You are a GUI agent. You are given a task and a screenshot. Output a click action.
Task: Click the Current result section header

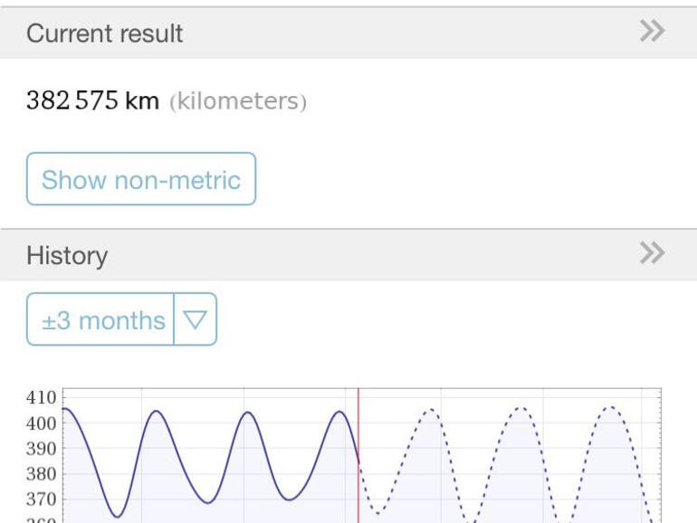click(105, 33)
